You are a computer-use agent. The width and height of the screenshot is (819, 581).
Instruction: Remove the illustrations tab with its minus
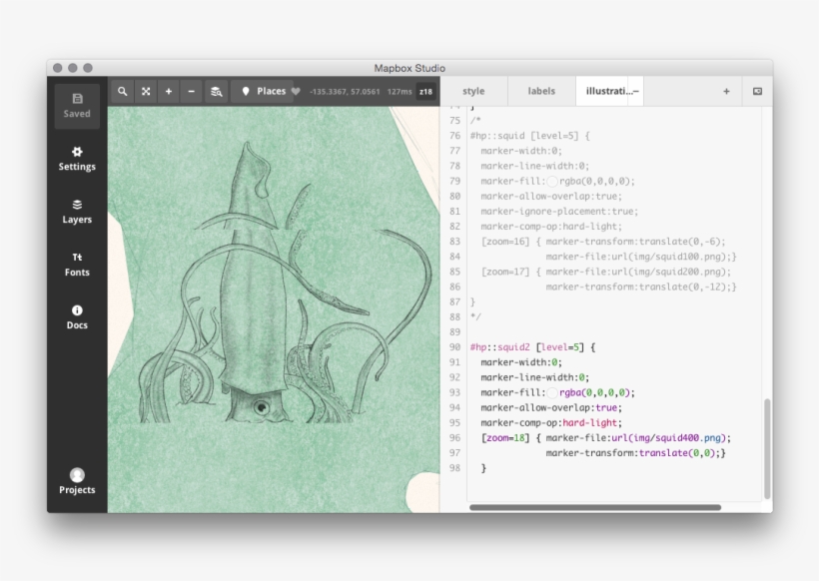(636, 91)
